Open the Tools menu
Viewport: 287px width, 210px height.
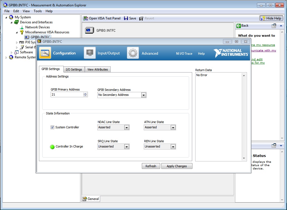point(38,11)
